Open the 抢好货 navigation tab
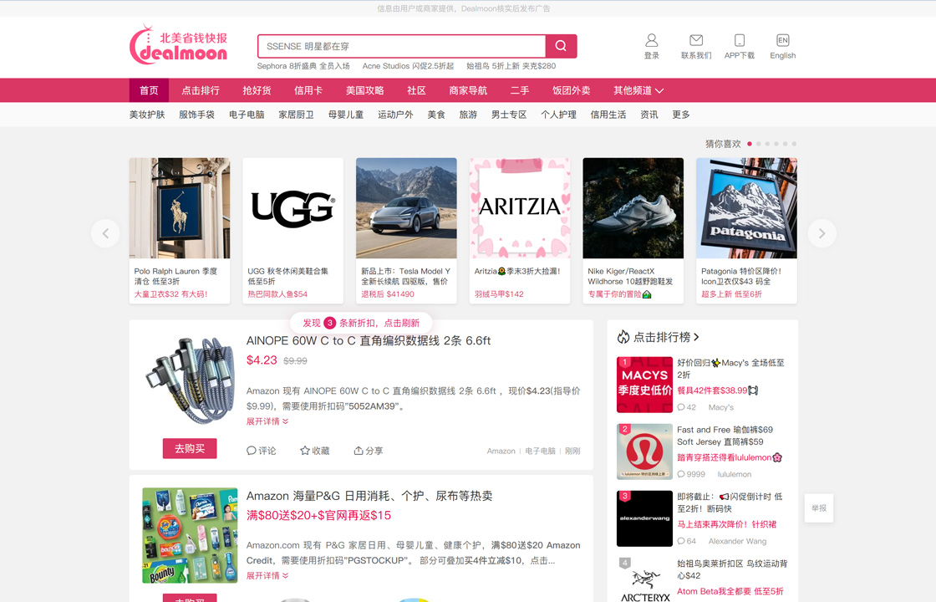 [x=257, y=90]
